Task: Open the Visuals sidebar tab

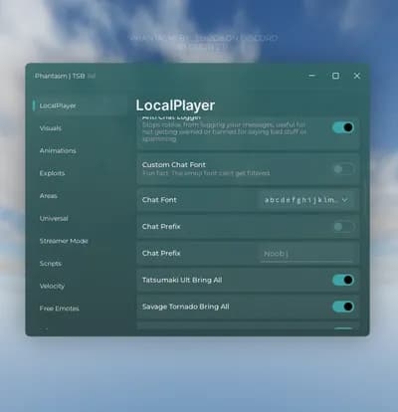Action: point(51,128)
